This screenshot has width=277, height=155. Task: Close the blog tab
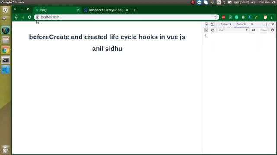click(x=78, y=10)
